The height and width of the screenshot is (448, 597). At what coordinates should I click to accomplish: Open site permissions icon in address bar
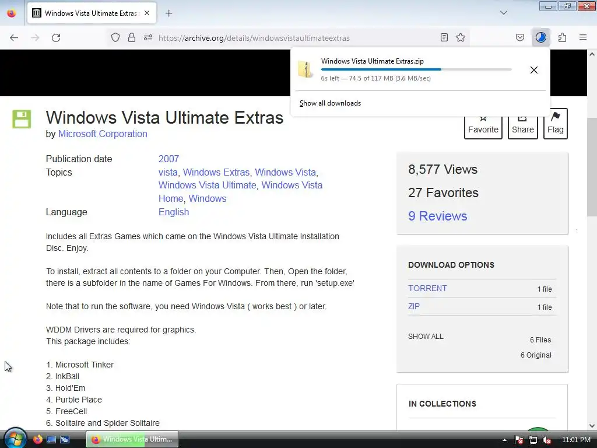point(148,37)
